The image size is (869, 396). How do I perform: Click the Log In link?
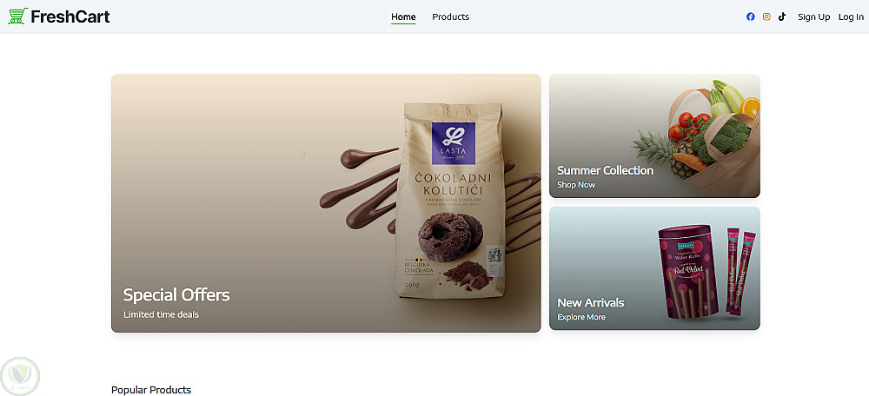[851, 17]
